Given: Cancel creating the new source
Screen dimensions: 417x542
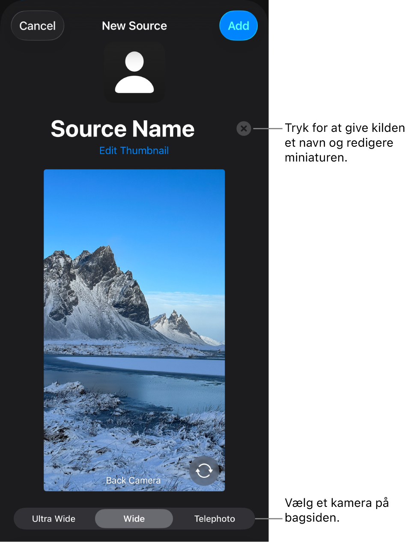Looking at the screenshot, I should pyautogui.click(x=37, y=26).
